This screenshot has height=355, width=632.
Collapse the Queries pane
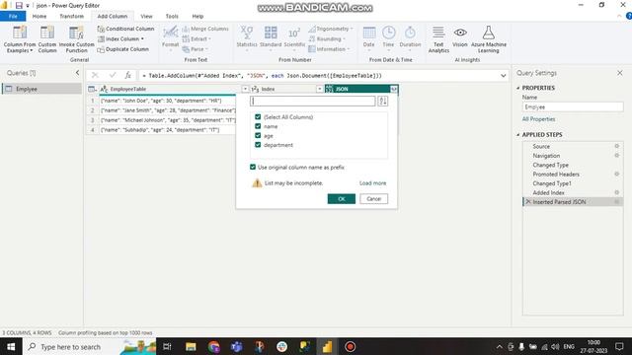tap(77, 73)
